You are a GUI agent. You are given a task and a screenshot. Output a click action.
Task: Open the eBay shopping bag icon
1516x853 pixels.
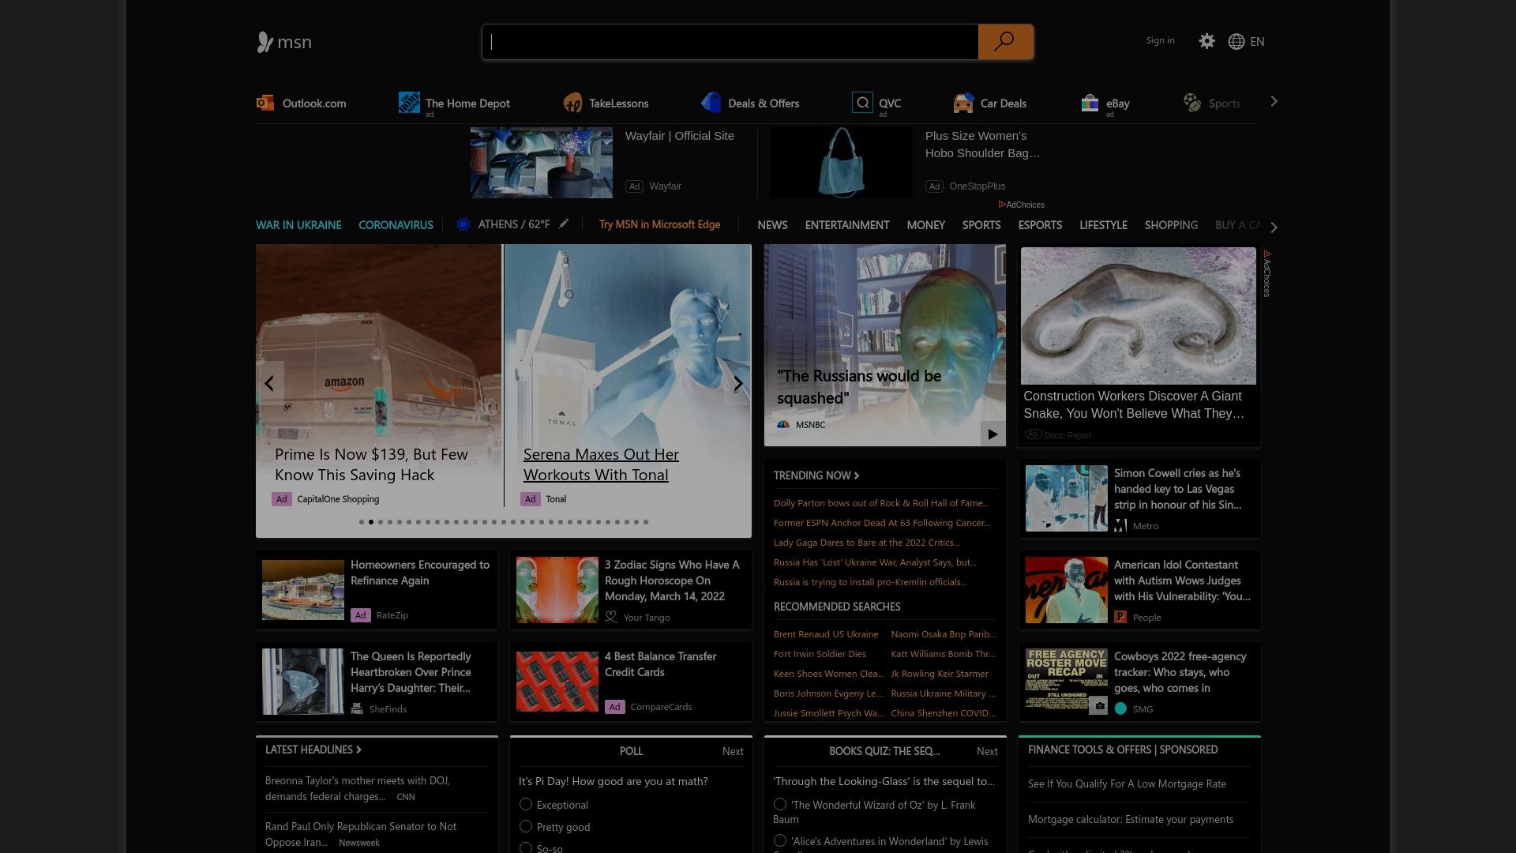[1090, 103]
